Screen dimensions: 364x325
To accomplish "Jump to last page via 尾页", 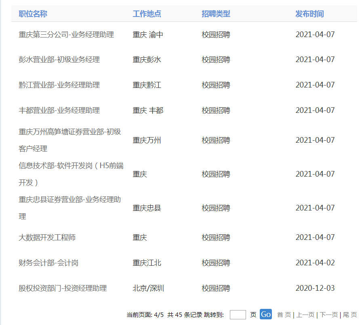I will (x=350, y=315).
